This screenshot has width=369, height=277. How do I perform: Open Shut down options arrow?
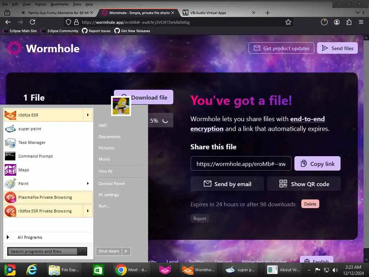[126, 251]
